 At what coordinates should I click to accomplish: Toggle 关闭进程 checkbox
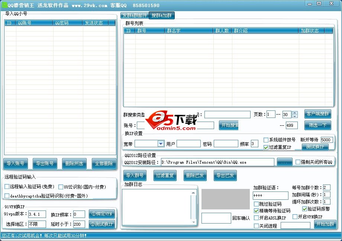click(x=256, y=226)
